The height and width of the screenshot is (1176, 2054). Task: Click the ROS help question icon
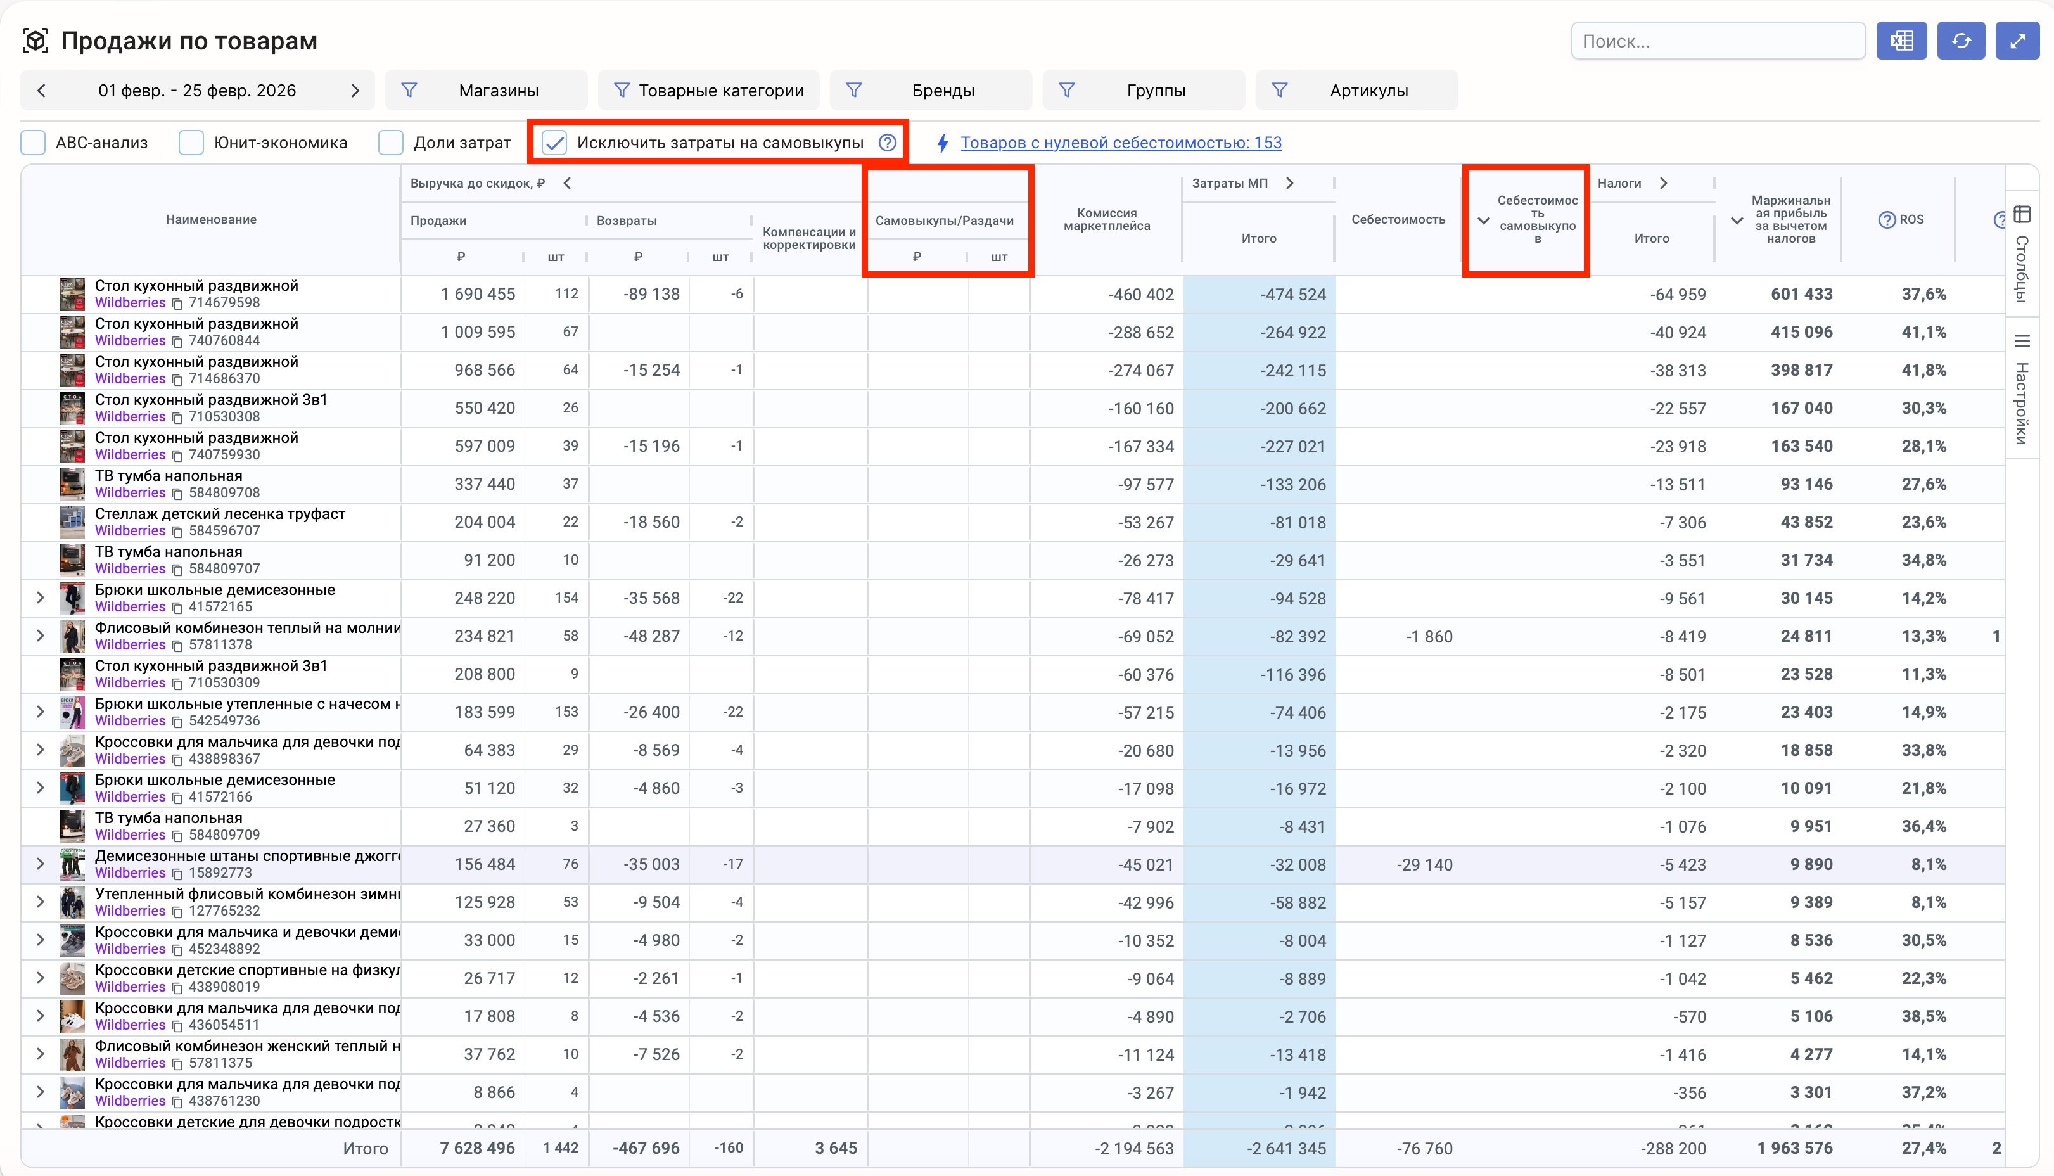[x=1886, y=220]
